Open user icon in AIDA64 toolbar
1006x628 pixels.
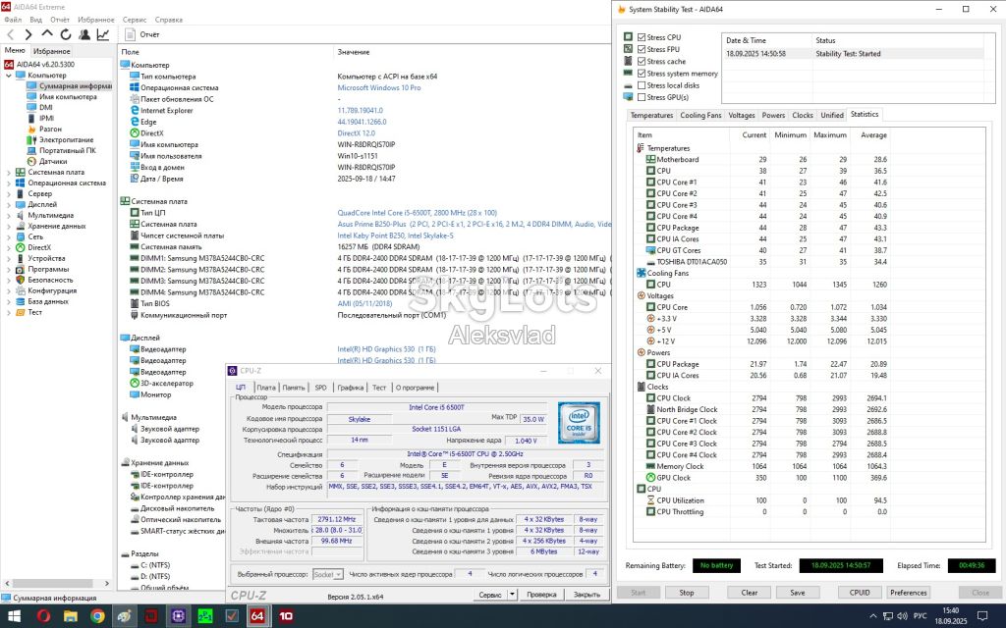[x=84, y=34]
